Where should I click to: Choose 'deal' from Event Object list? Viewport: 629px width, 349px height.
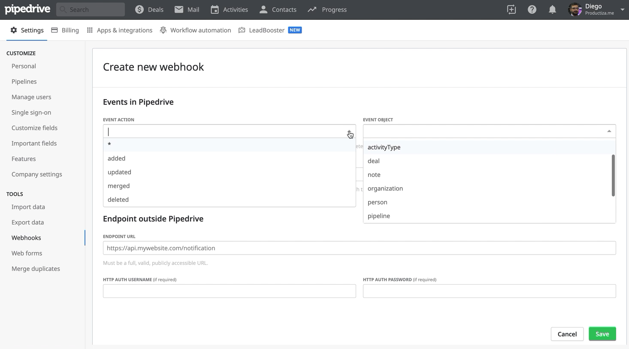374,161
